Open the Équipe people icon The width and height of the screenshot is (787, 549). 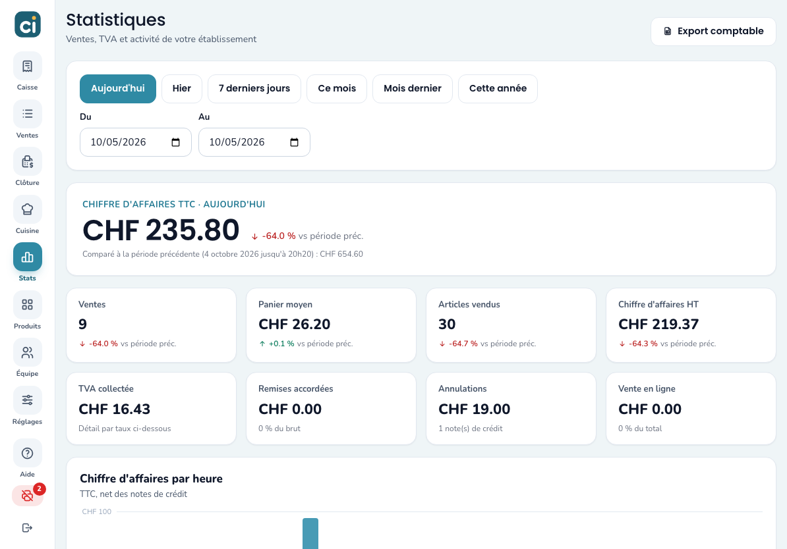[27, 352]
